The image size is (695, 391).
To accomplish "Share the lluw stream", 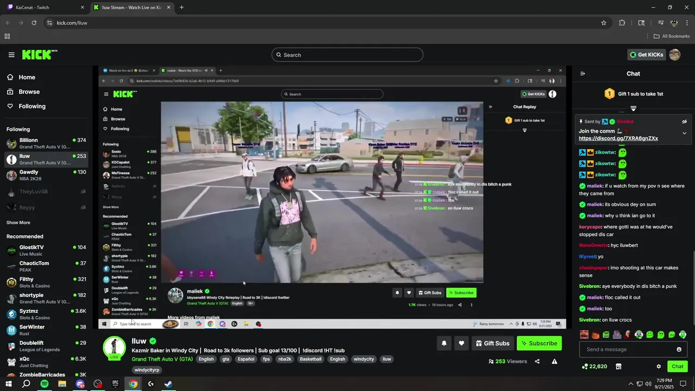I will tap(537, 361).
